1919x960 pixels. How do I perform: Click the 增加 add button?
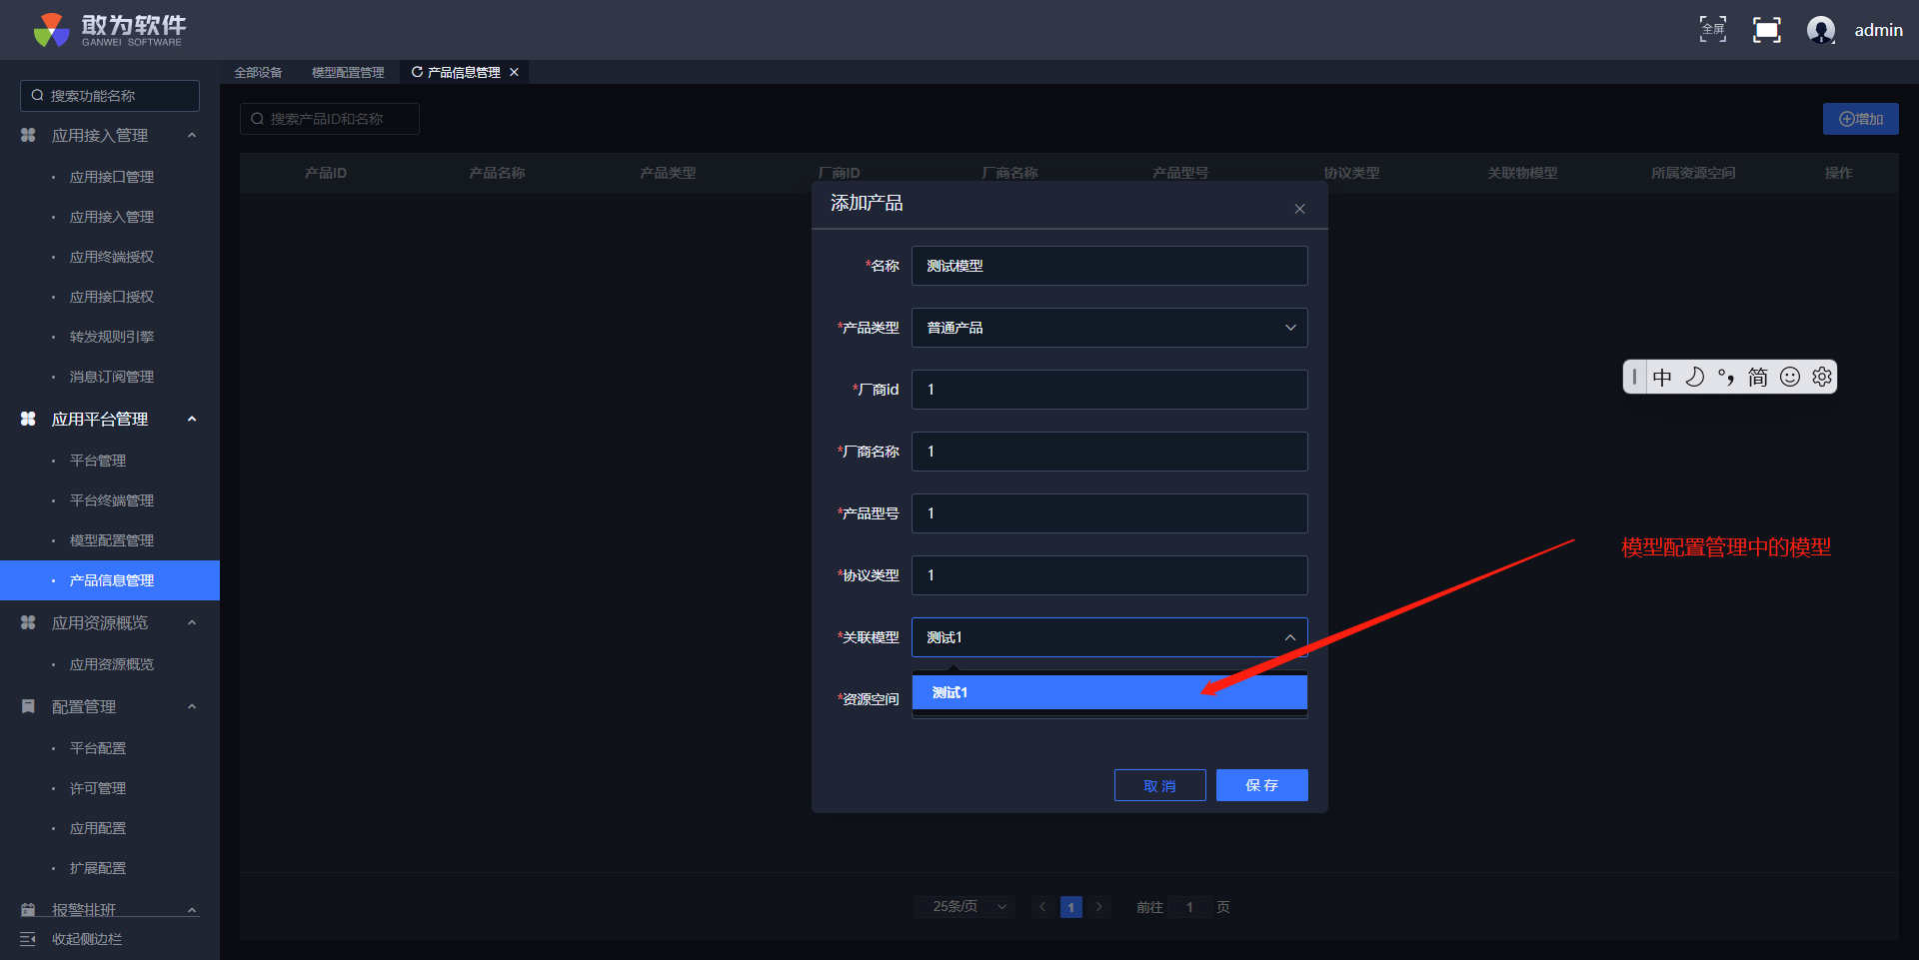coord(1861,119)
